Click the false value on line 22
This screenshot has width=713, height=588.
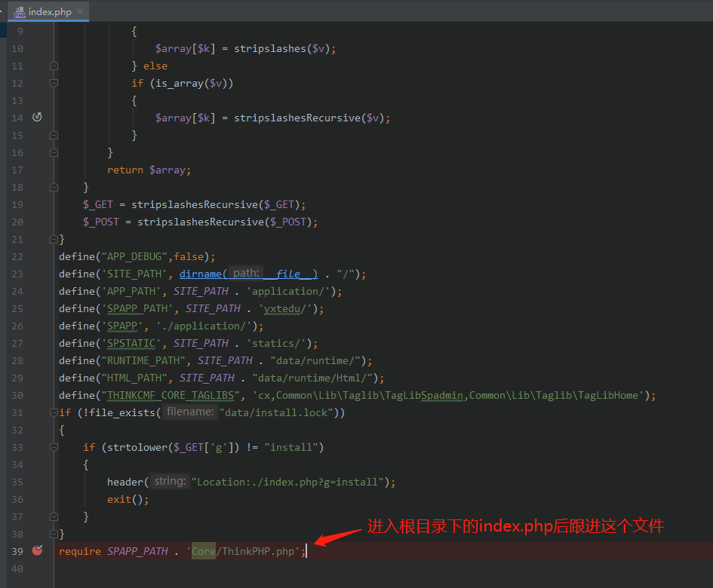coord(189,257)
